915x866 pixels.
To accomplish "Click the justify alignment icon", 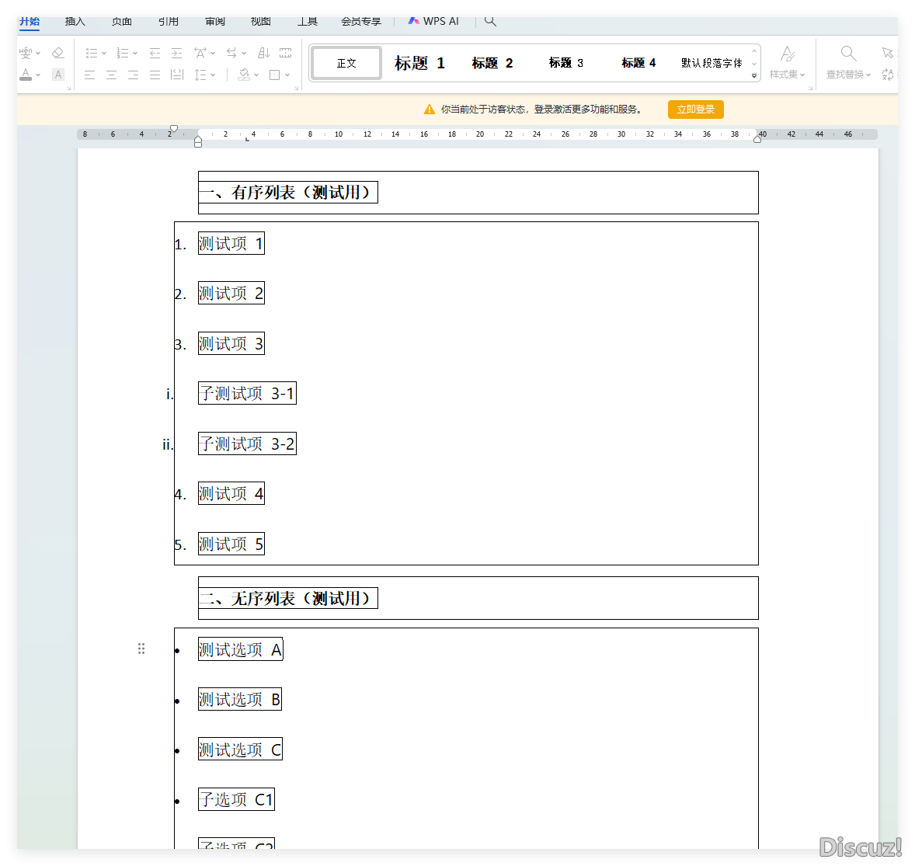I will coord(155,75).
